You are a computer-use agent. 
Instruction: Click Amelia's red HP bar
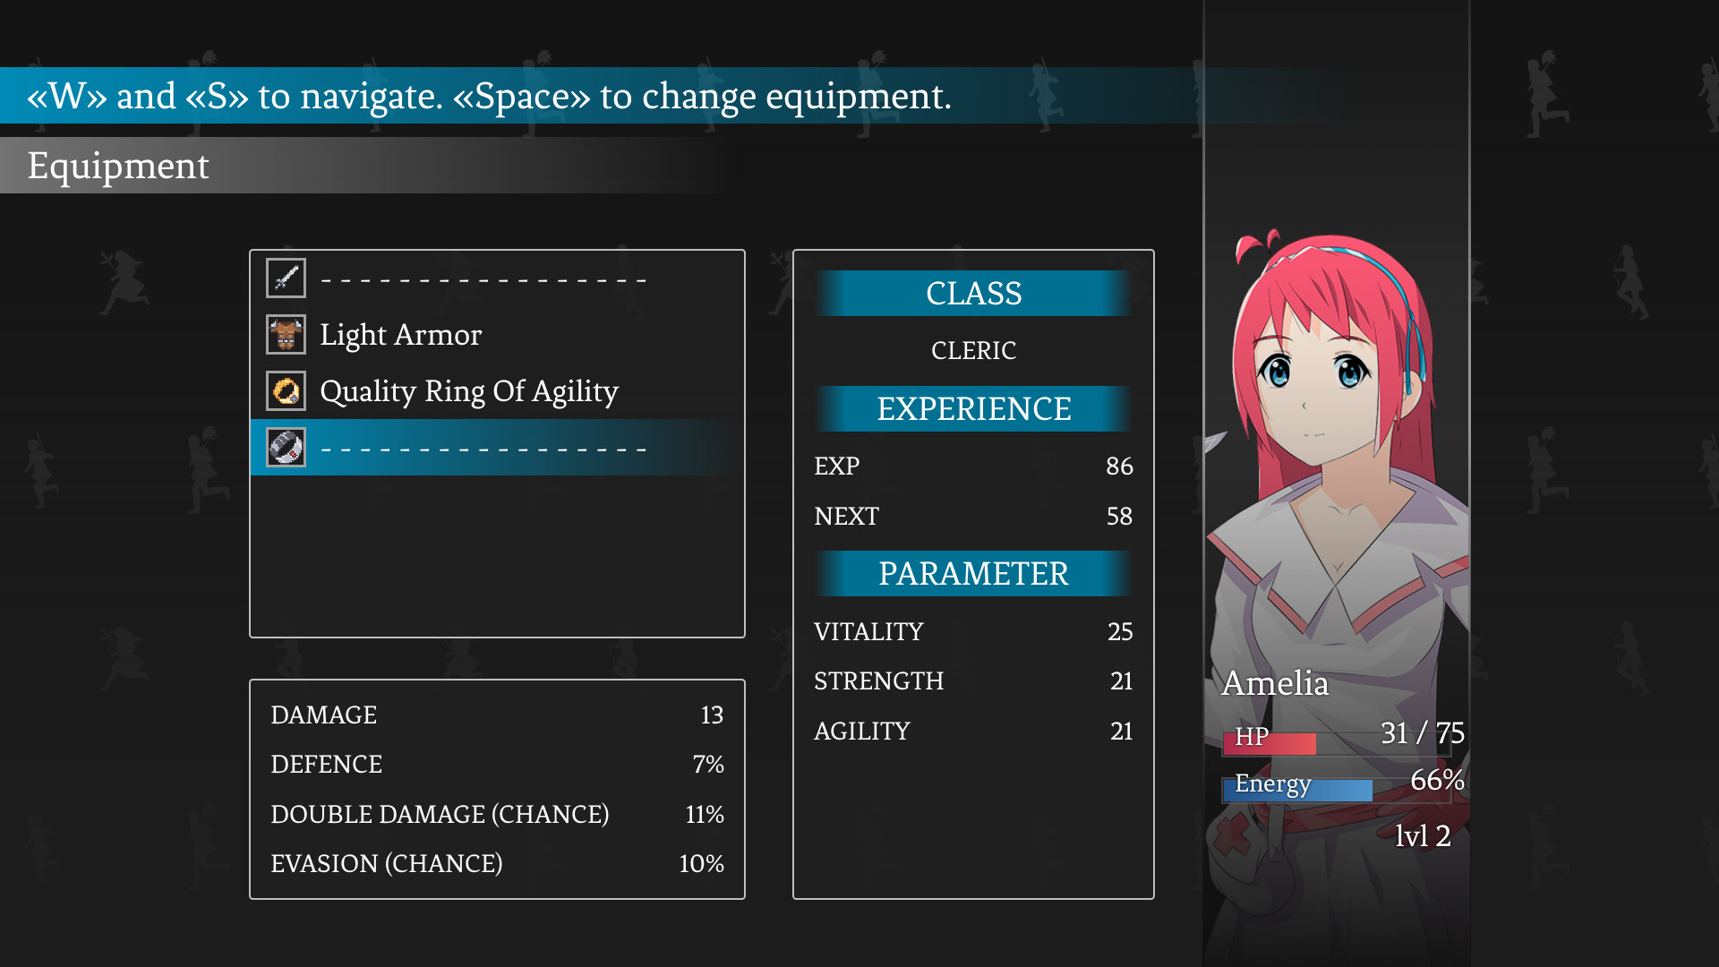click(1270, 743)
